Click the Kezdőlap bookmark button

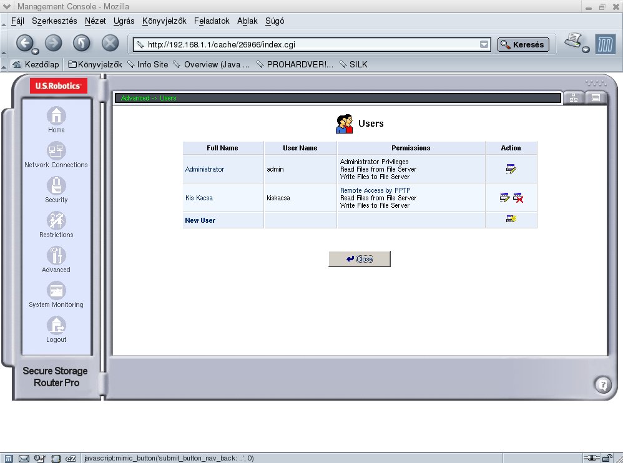36,64
